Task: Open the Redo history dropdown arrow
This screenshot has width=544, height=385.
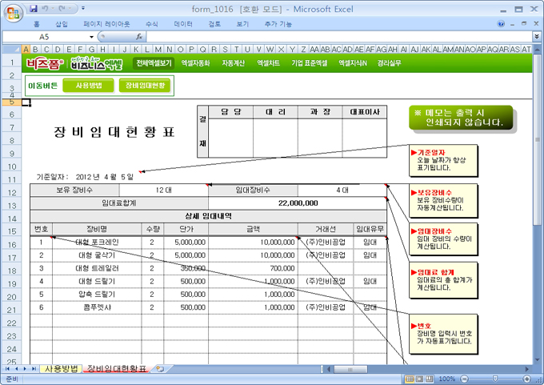Action: pyautogui.click(x=70, y=8)
